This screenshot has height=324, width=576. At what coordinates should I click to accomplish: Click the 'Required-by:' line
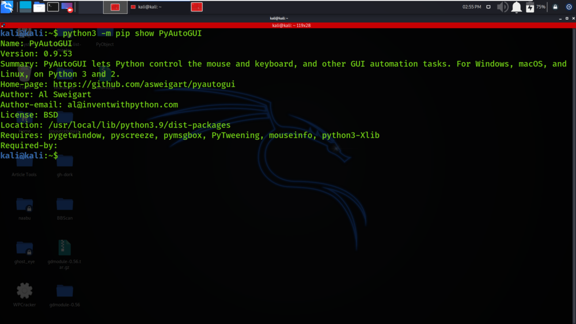point(29,146)
